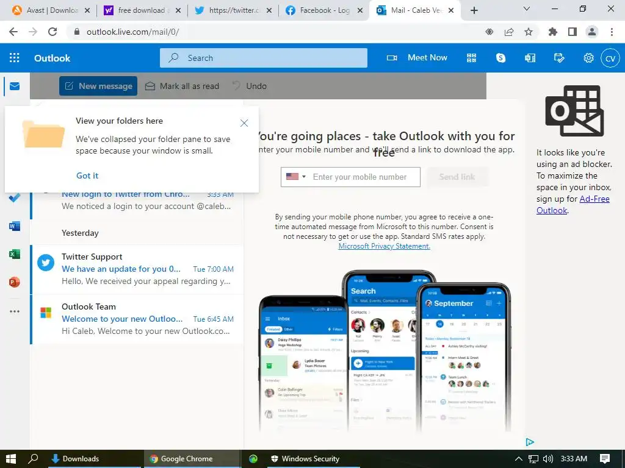Open the Windows notification center

(x=605, y=459)
